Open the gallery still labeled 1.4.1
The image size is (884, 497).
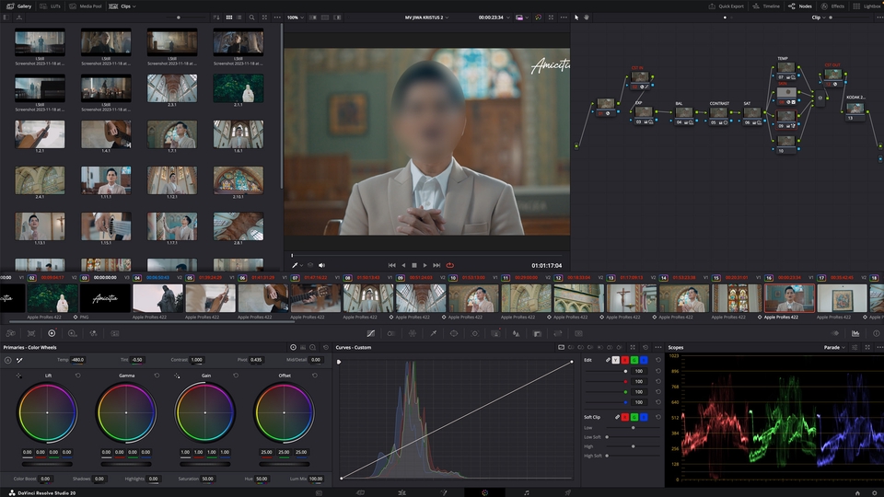click(x=106, y=134)
